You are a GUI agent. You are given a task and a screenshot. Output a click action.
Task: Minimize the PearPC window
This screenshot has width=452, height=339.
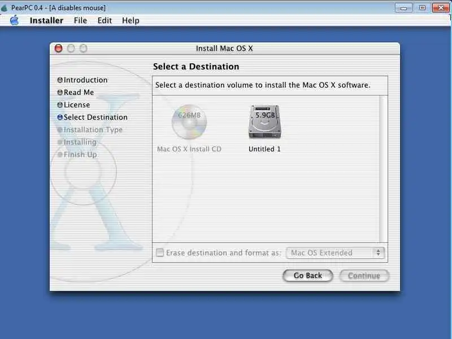[x=403, y=8]
